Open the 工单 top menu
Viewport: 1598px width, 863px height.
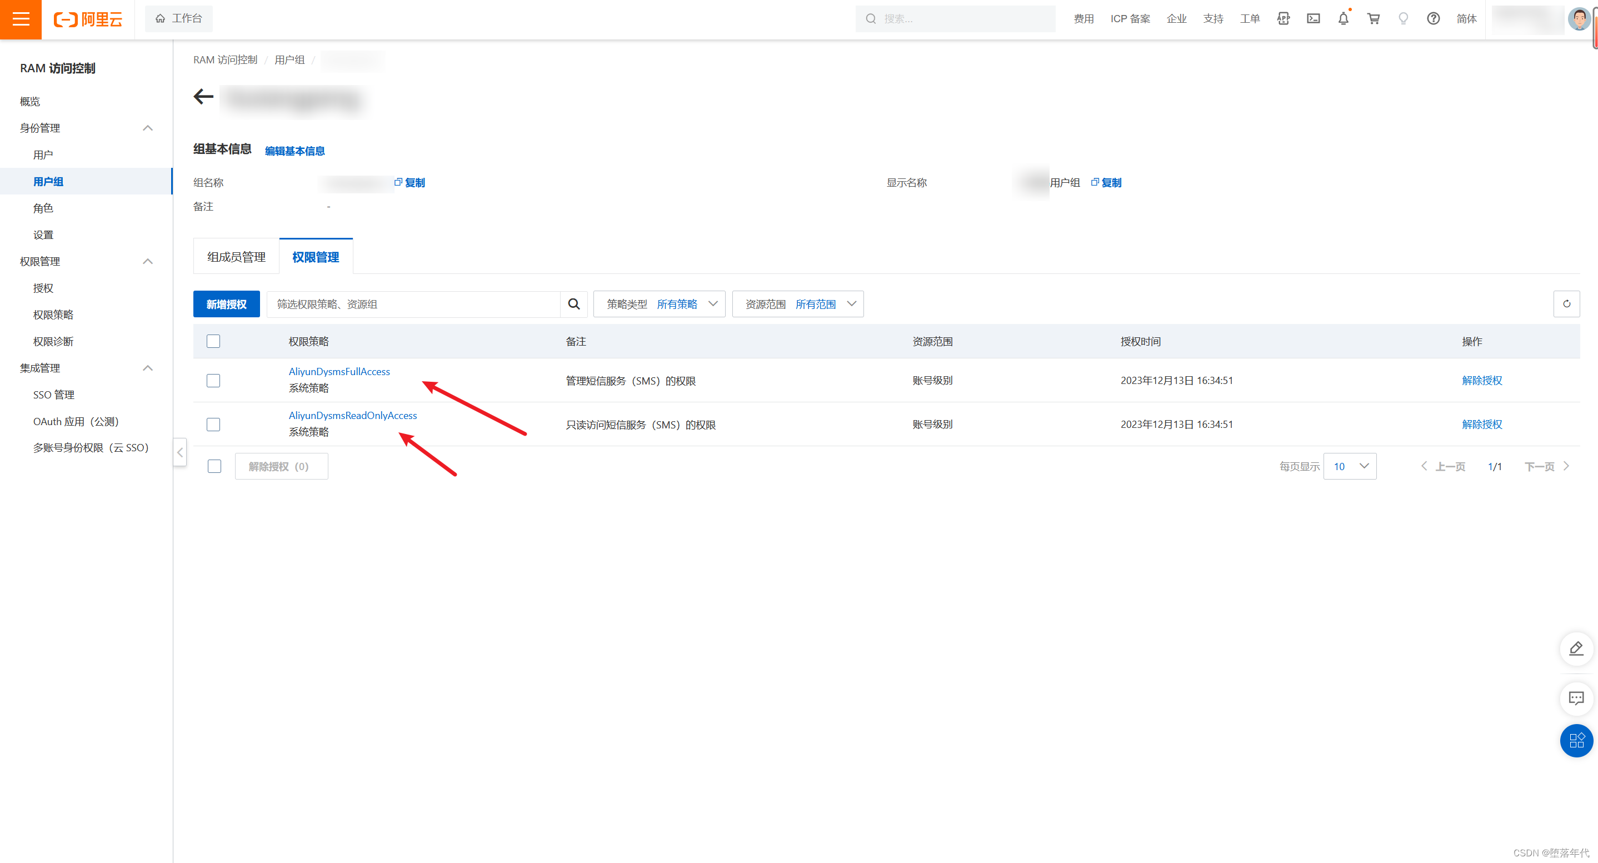[1250, 18]
